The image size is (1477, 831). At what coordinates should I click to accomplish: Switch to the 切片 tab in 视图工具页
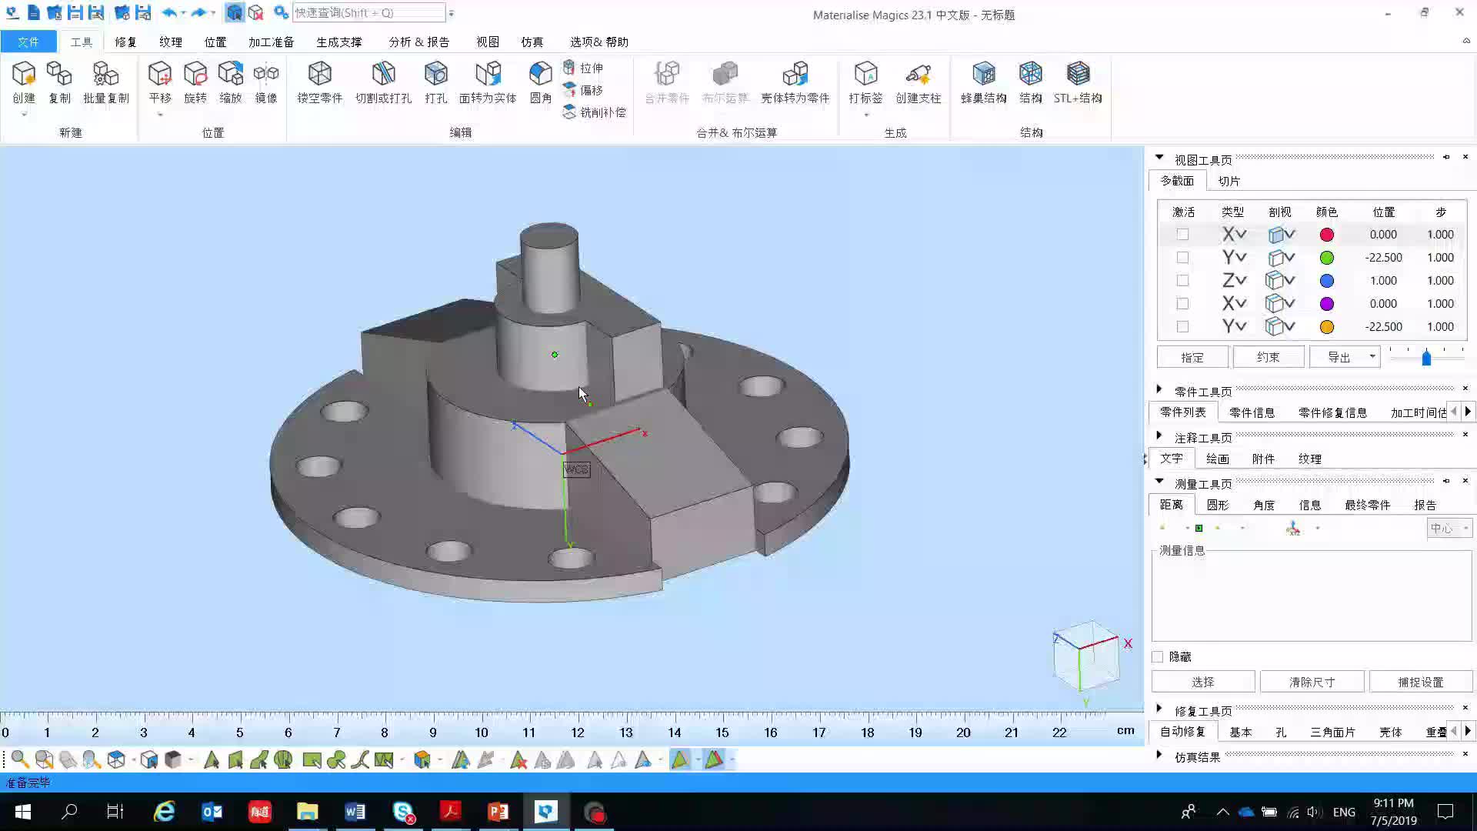(x=1229, y=181)
